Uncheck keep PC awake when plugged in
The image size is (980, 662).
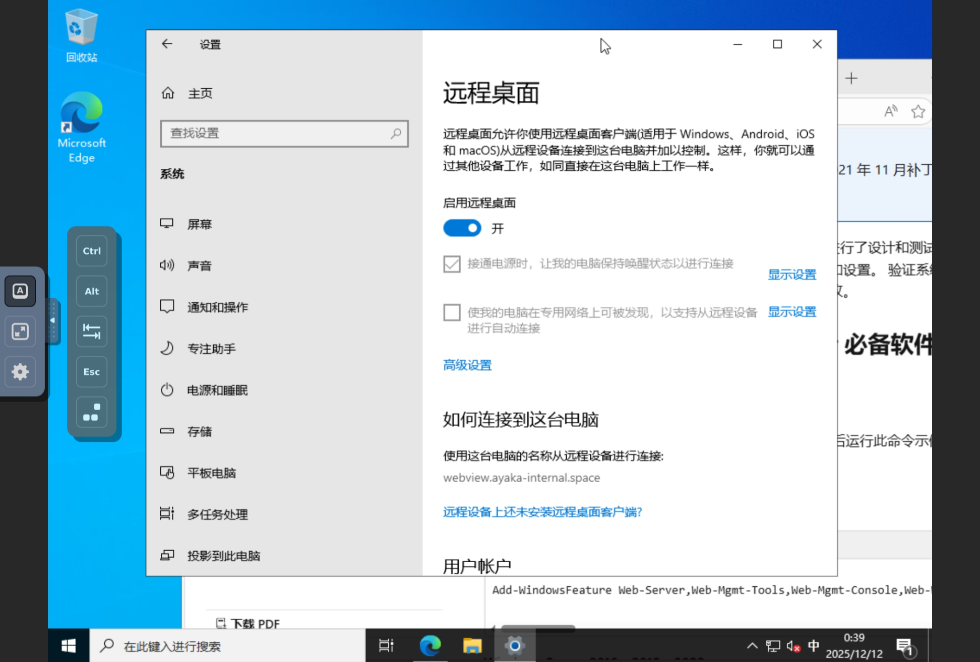[452, 264]
